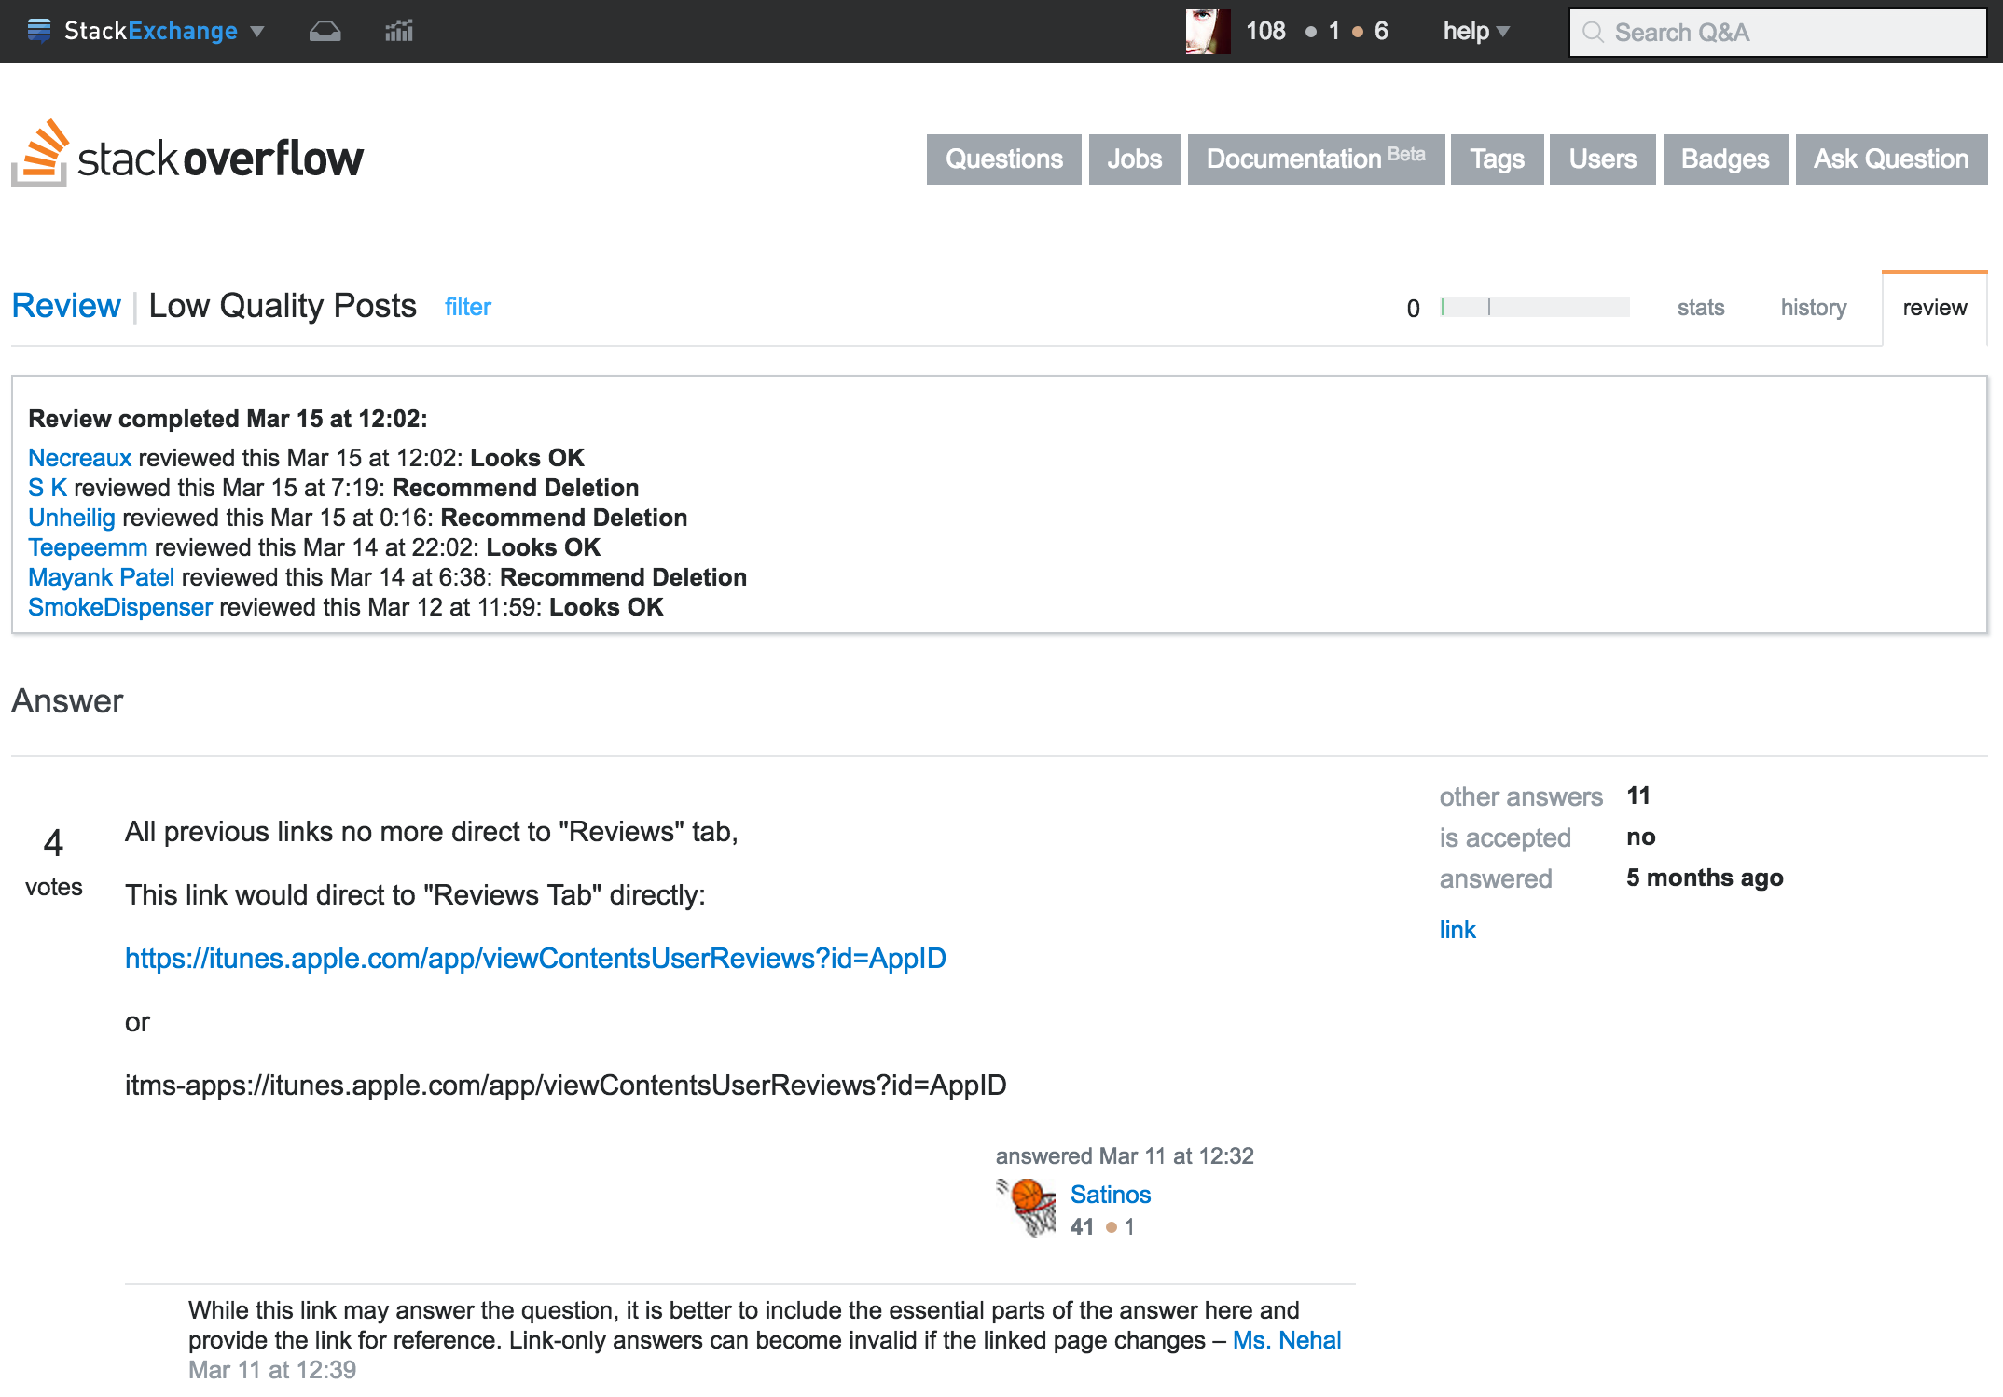This screenshot has width=2003, height=1397.
Task: Open the Jobs section
Action: 1135,159
